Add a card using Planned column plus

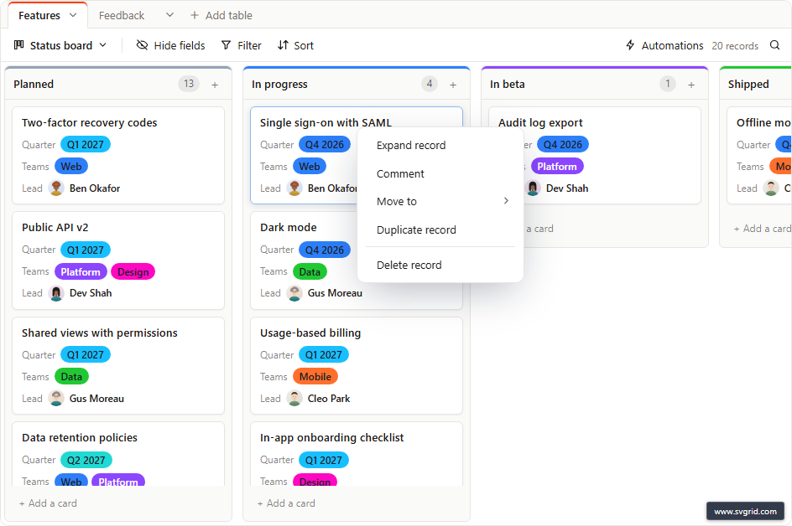215,85
